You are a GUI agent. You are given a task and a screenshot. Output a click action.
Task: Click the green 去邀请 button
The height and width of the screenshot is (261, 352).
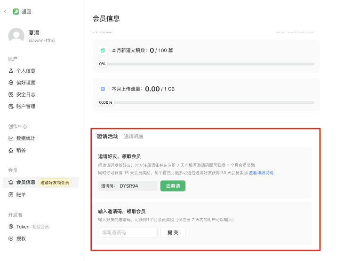pyautogui.click(x=173, y=186)
